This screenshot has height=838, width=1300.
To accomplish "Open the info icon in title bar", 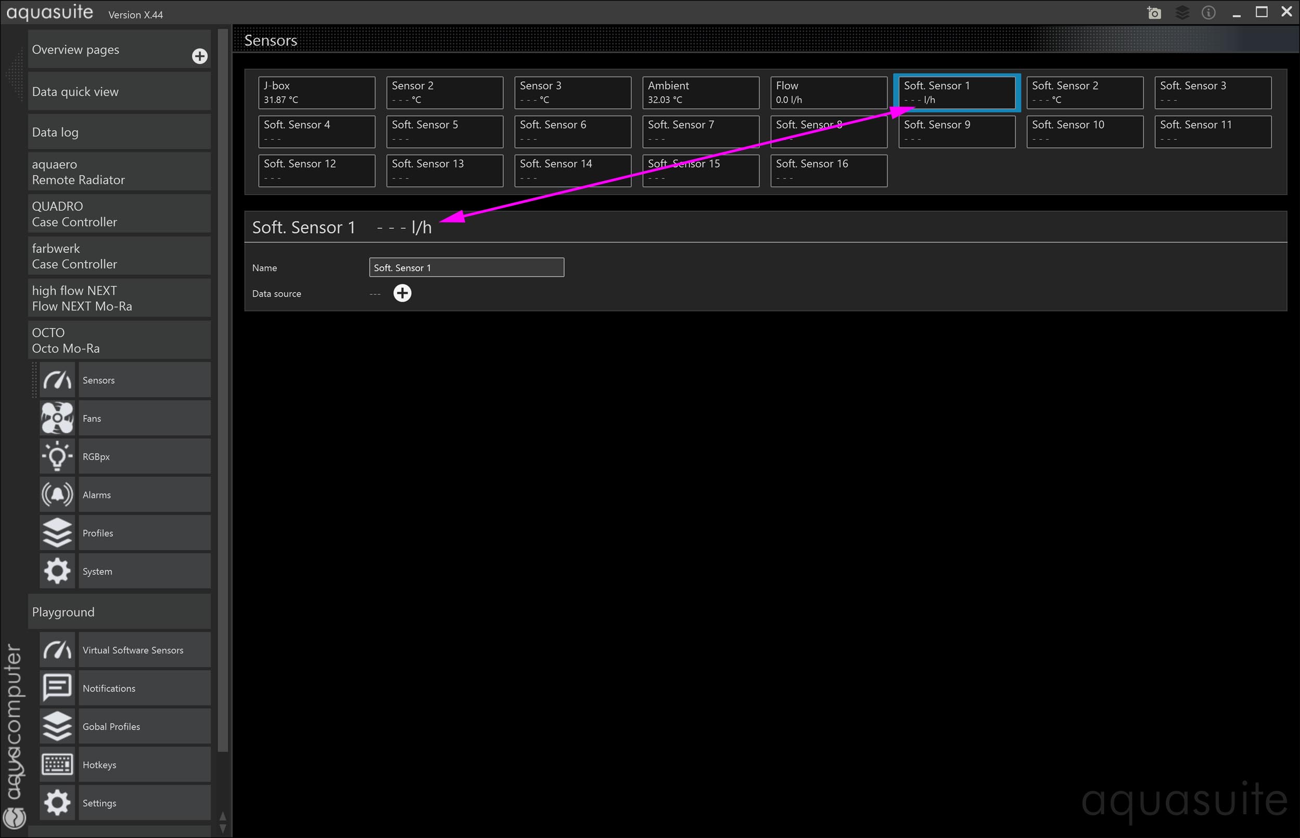I will click(1208, 12).
